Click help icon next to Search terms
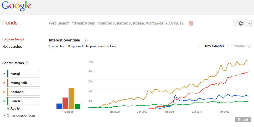Viewport: 254px width, 127px height. pos(27,63)
